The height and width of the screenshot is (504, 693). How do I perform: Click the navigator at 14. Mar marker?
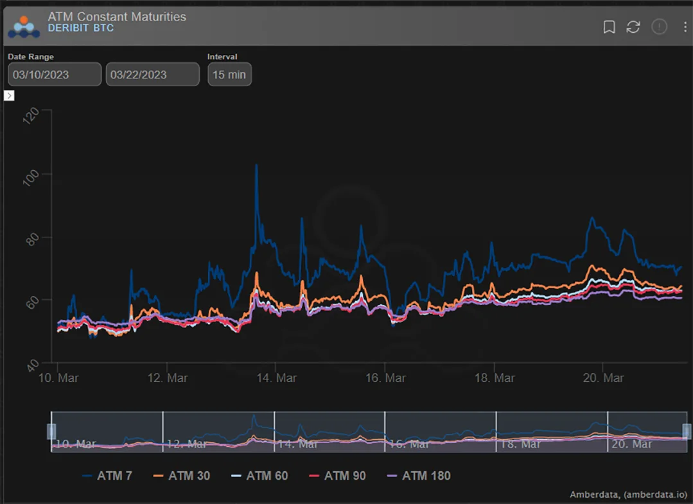point(297,444)
